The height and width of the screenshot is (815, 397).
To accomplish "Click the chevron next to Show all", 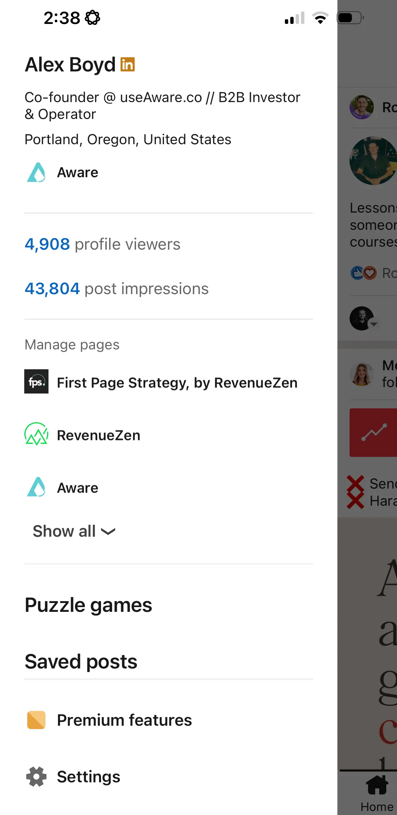I will tap(108, 532).
